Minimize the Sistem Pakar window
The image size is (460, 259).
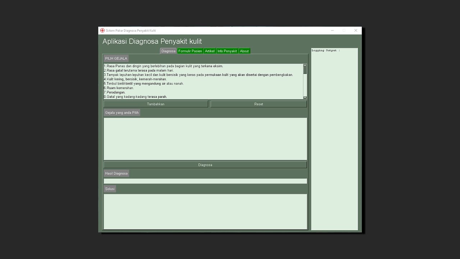(x=332, y=31)
